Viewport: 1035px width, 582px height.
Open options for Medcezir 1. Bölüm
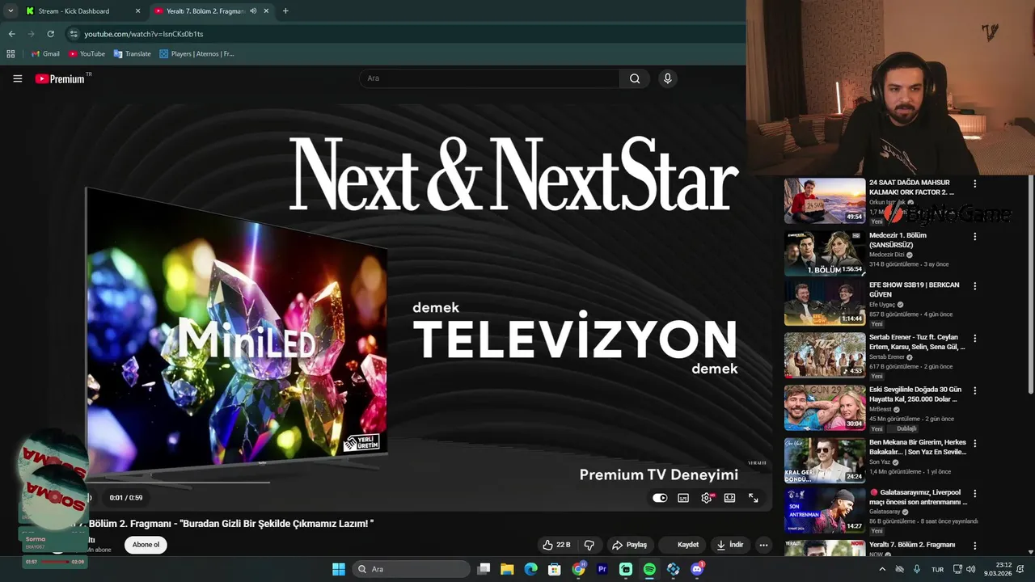coord(974,237)
